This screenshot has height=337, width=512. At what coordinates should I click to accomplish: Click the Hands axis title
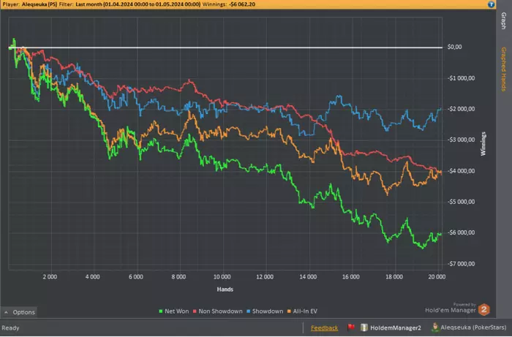pyautogui.click(x=225, y=289)
